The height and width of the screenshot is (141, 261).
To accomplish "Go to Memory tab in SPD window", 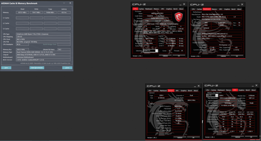I will tap(229, 90).
